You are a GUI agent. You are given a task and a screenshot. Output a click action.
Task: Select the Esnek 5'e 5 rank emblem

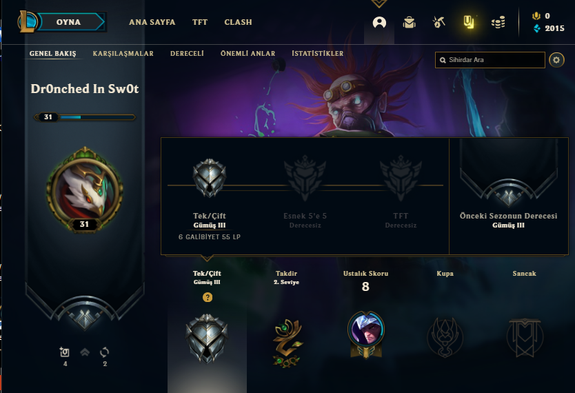point(305,178)
